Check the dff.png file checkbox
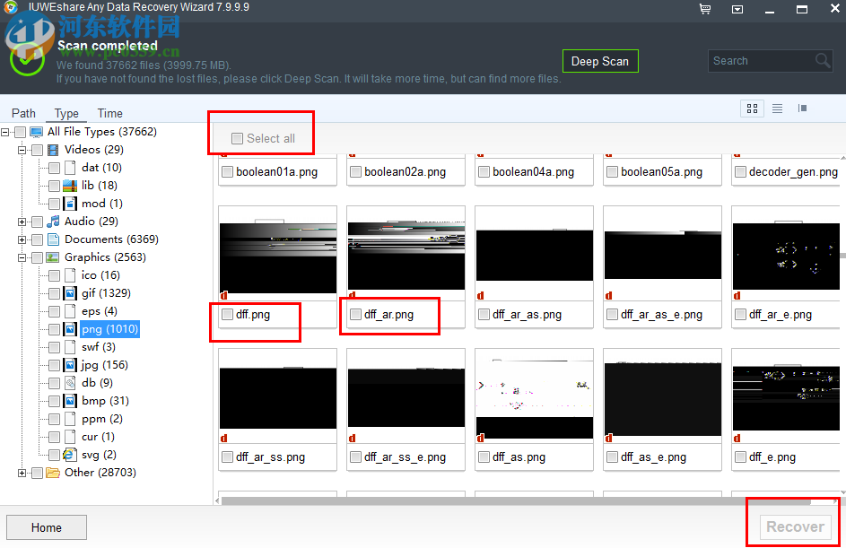This screenshot has width=846, height=548. (x=226, y=315)
